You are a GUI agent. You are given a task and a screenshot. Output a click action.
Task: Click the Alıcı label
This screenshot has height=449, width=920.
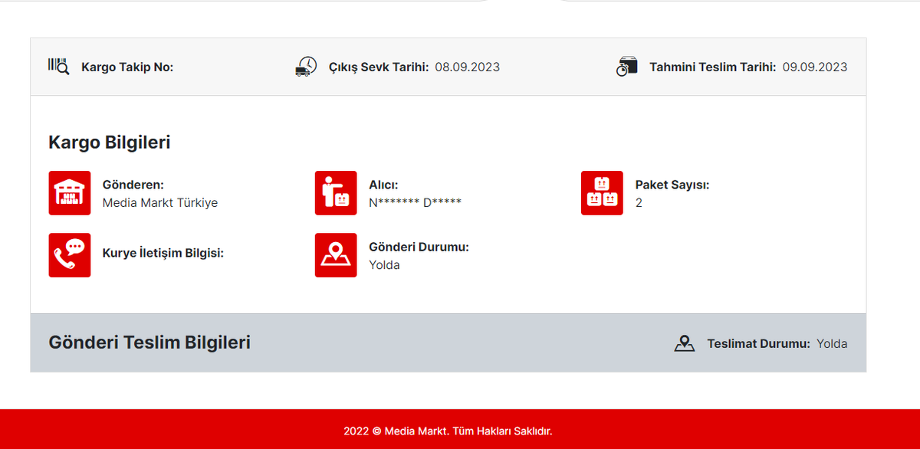click(383, 185)
